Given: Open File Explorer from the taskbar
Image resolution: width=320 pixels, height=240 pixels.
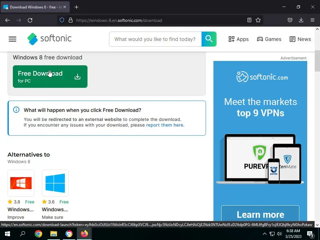Looking at the screenshot, I should (x=54, y=234).
